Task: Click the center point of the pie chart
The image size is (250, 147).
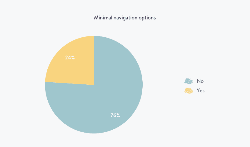Action: (94, 85)
